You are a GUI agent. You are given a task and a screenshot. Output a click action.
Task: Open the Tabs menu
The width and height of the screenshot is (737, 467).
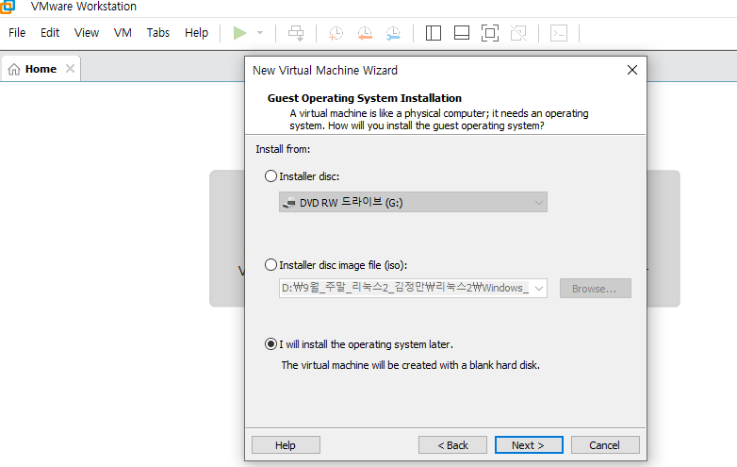click(158, 32)
